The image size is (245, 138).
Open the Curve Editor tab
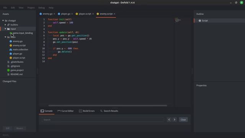65,111
